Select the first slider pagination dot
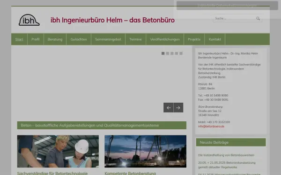This screenshot has height=175, width=281. (x=163, y=53)
